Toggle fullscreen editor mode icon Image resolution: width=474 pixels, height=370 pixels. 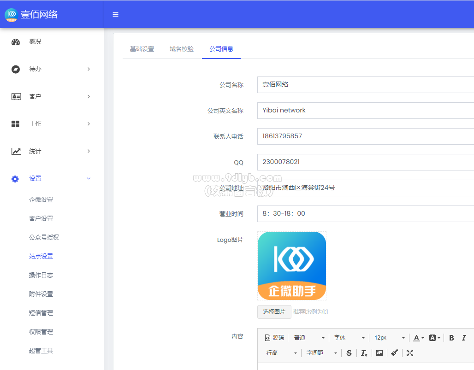coord(410,353)
